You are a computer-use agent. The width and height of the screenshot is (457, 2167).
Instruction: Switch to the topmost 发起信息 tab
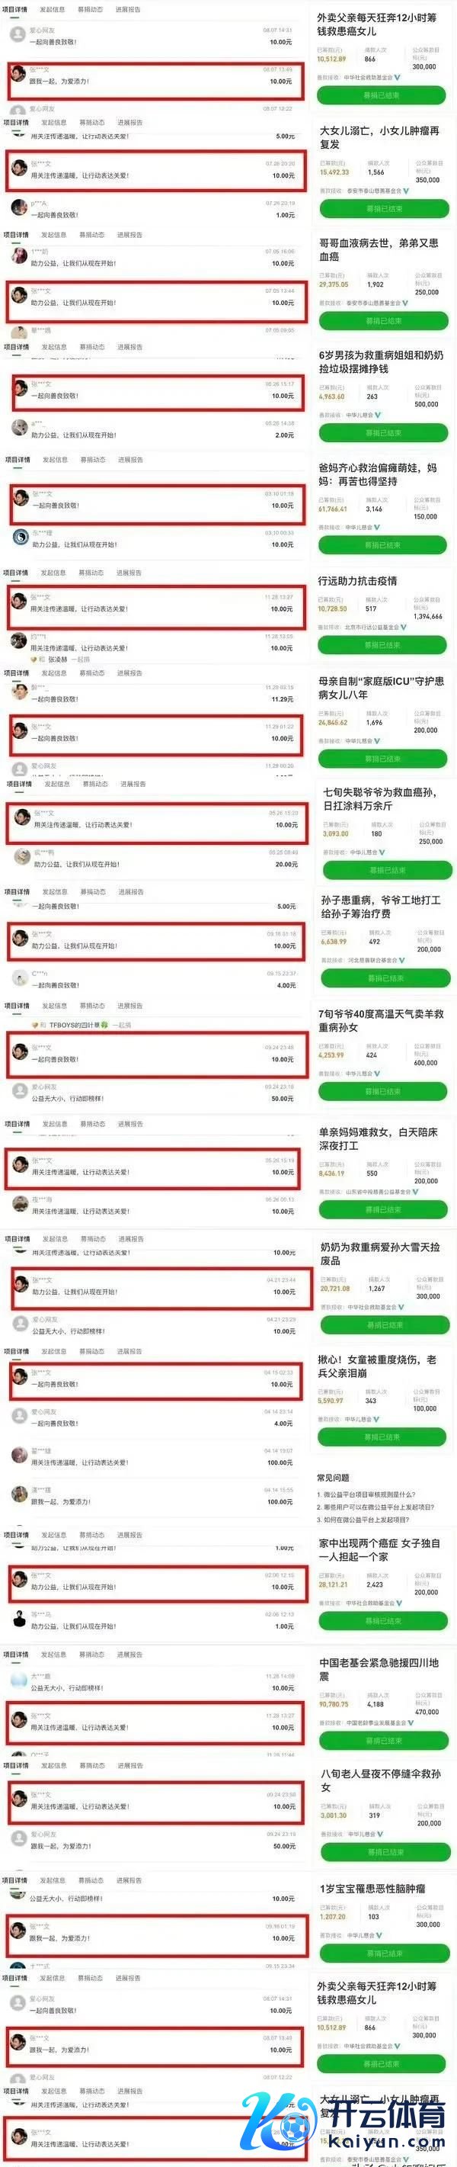(x=52, y=10)
